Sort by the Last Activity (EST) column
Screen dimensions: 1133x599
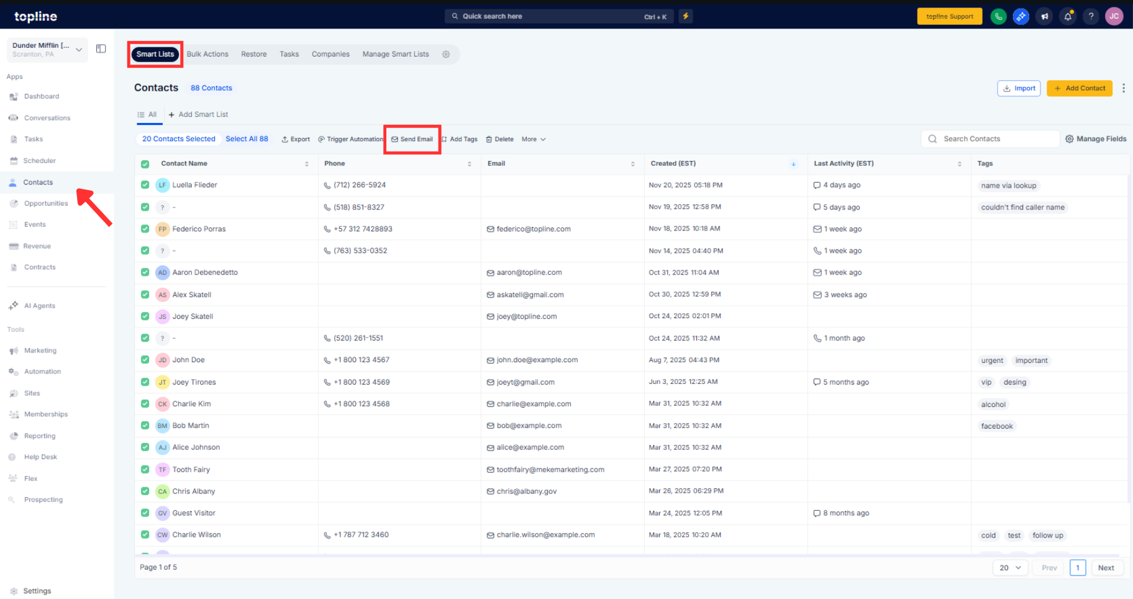pyautogui.click(x=960, y=164)
